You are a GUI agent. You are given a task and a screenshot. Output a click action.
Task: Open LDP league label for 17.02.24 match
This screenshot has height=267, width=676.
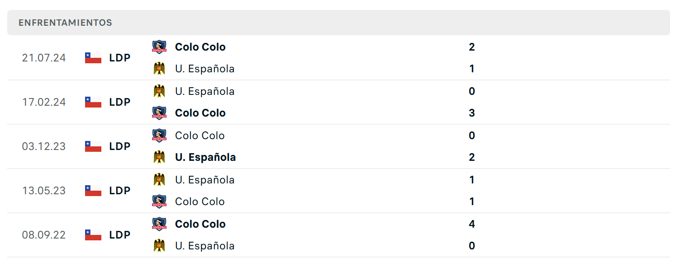[x=120, y=102]
